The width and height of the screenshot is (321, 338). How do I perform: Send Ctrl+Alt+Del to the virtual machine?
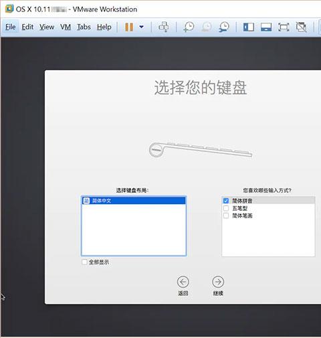(164, 27)
